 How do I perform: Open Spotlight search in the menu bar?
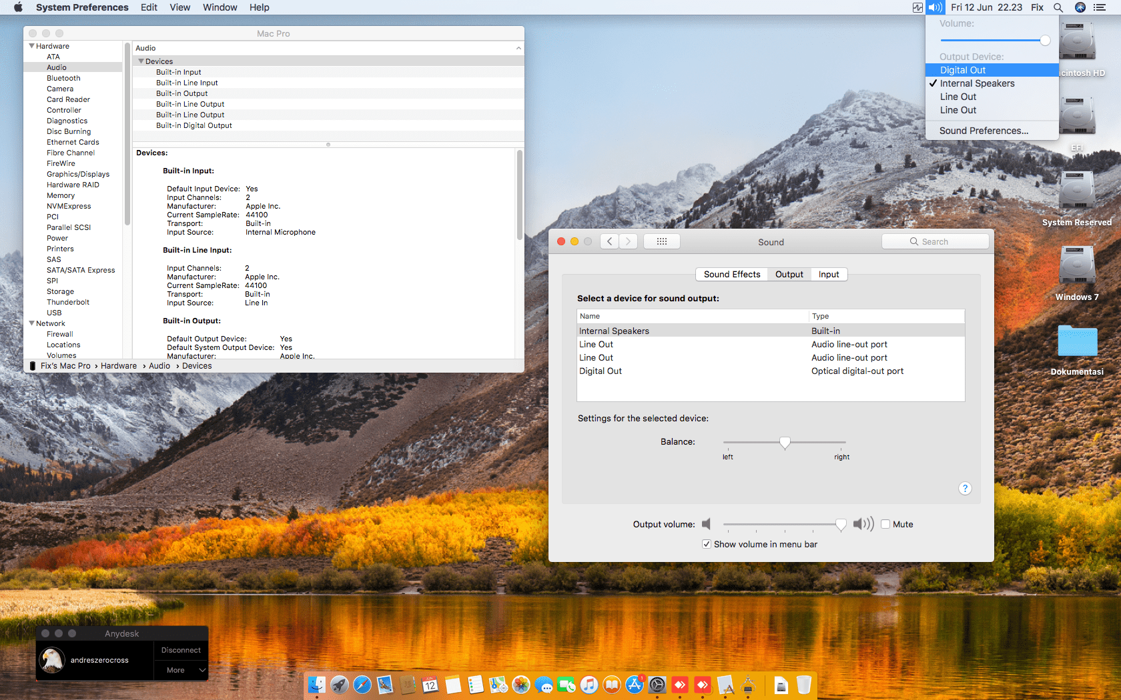tap(1058, 7)
